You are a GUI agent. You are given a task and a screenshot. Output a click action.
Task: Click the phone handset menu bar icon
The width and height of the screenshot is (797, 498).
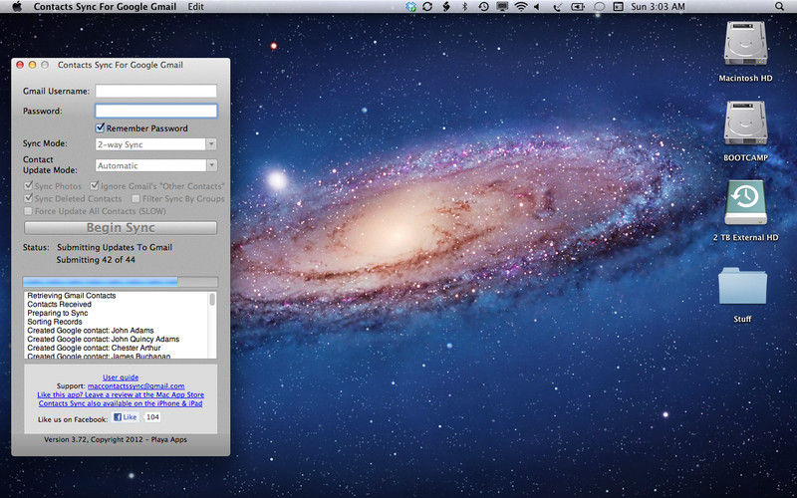pos(558,7)
